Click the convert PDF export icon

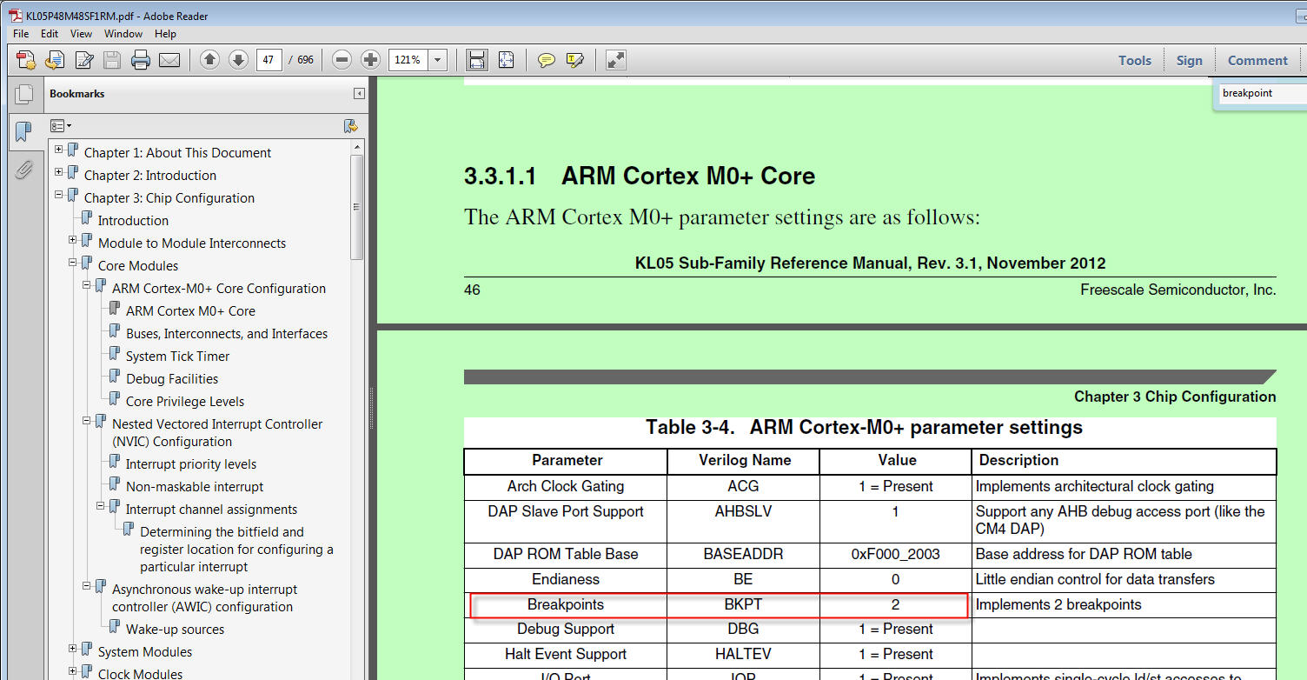(x=55, y=60)
